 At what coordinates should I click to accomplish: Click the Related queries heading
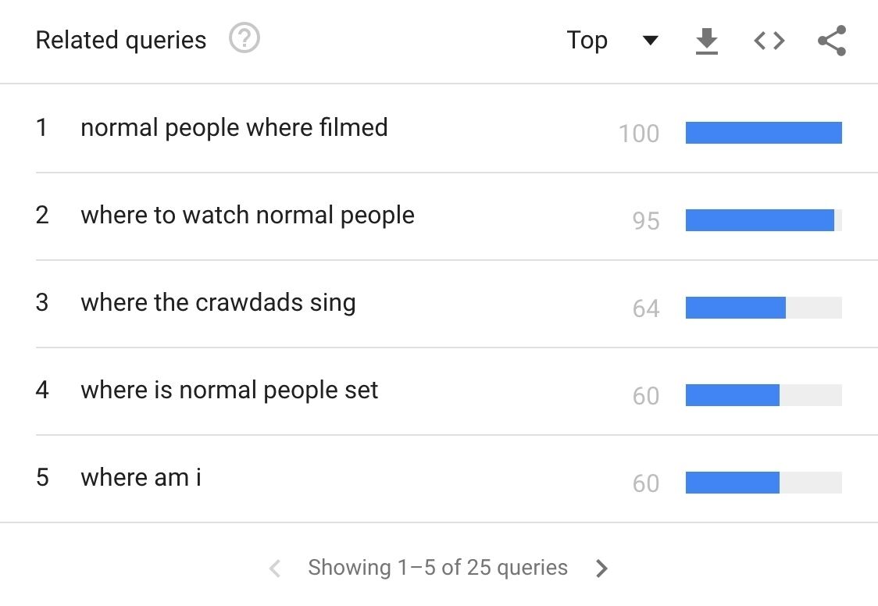point(121,40)
